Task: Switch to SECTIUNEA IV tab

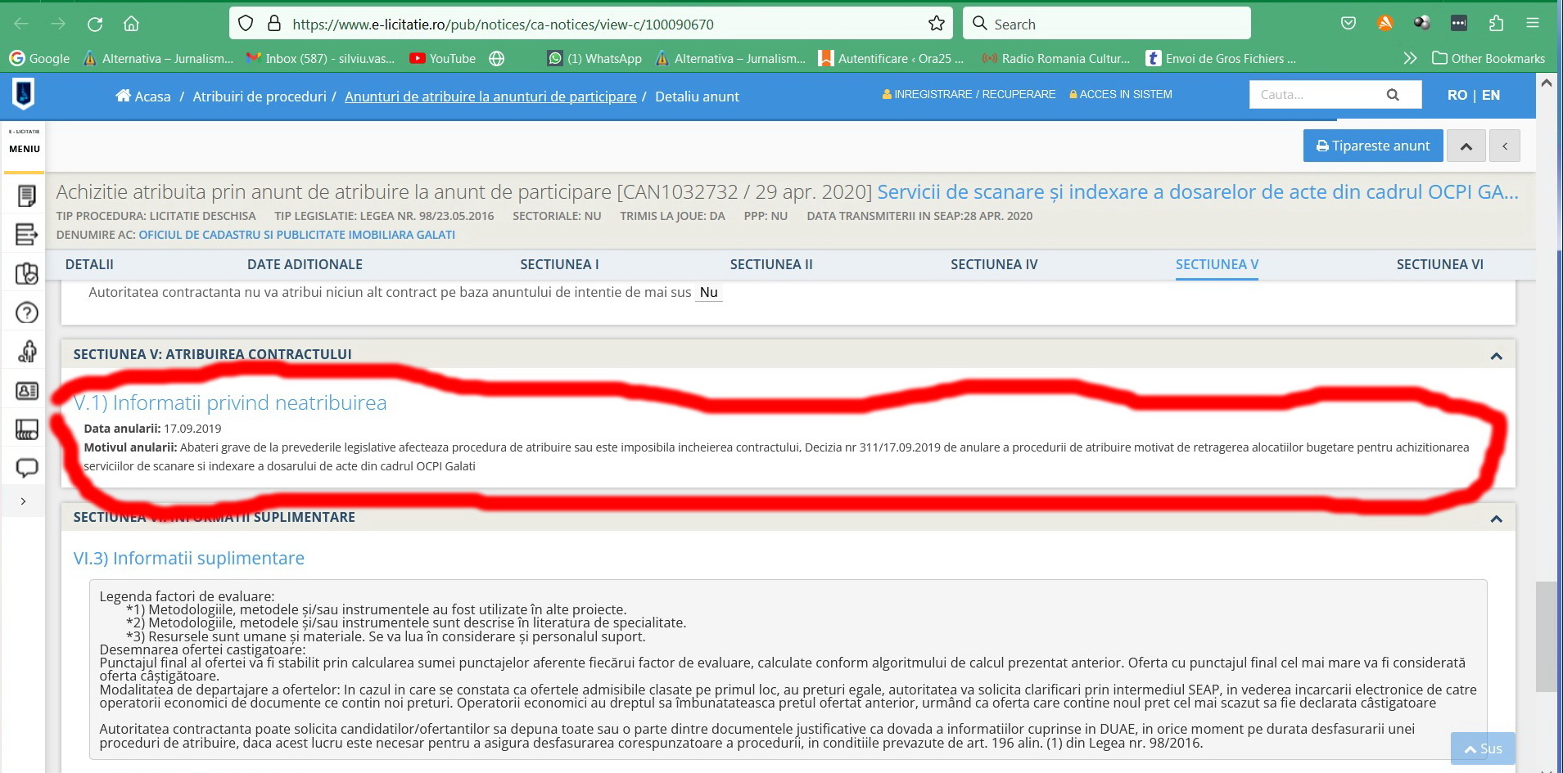Action: click(993, 264)
